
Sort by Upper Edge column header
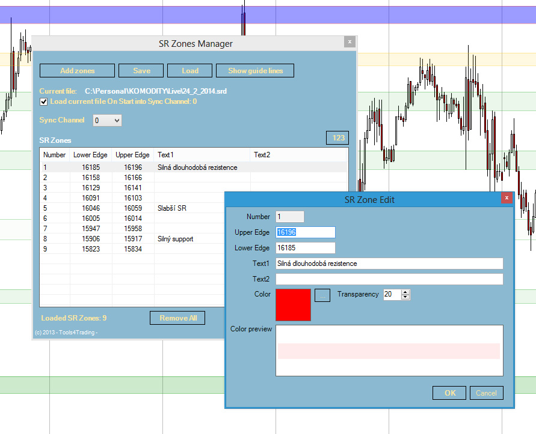coord(132,155)
